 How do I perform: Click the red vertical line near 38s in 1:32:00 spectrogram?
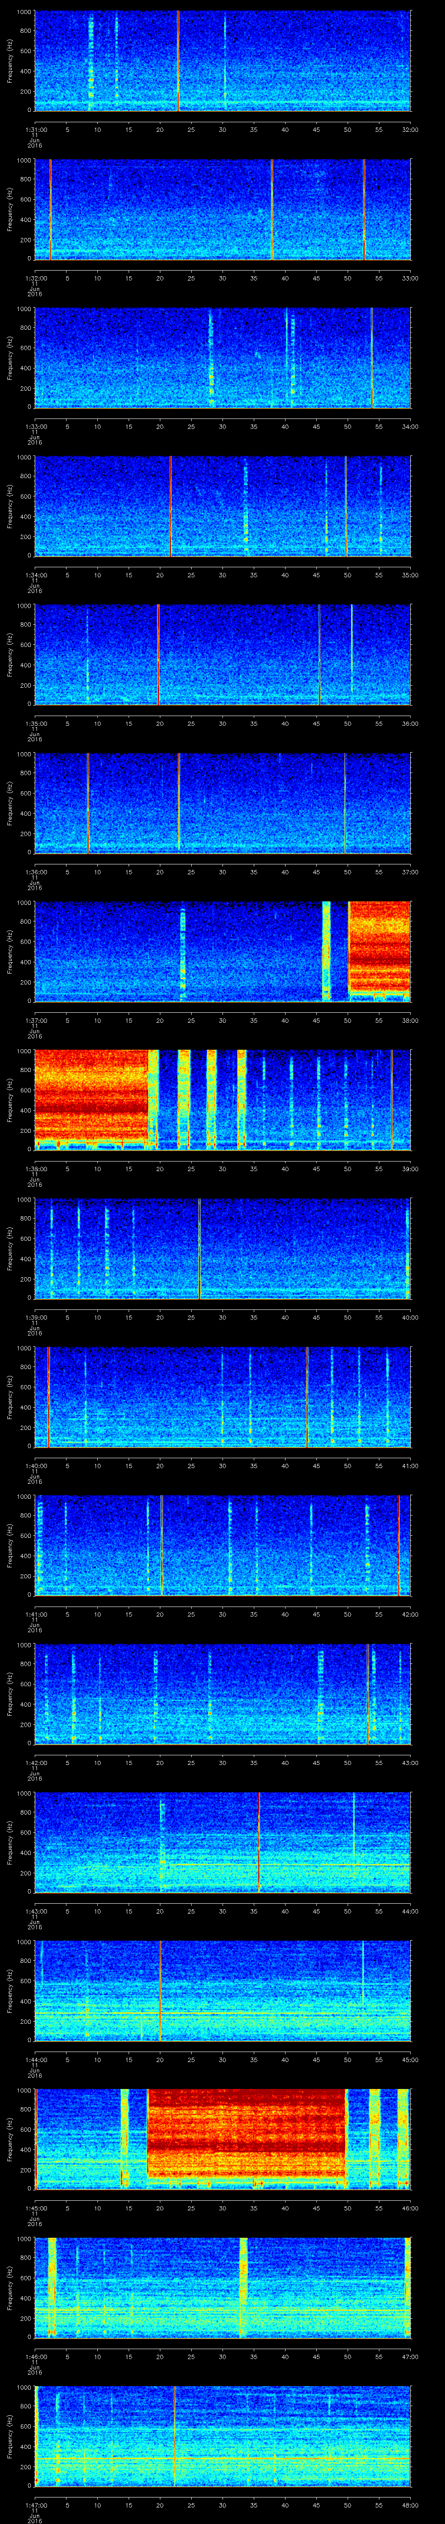click(272, 209)
